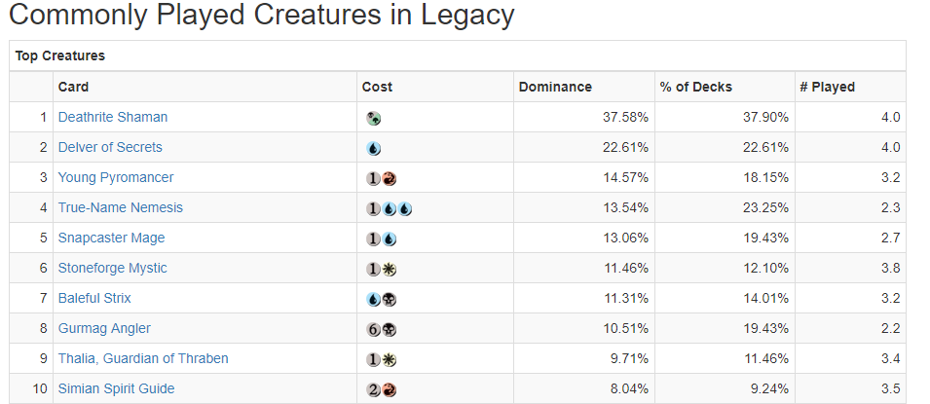Click Deathrite Shaman's hybrid mana cost icon
This screenshot has height=404, width=930.
pyautogui.click(x=373, y=118)
